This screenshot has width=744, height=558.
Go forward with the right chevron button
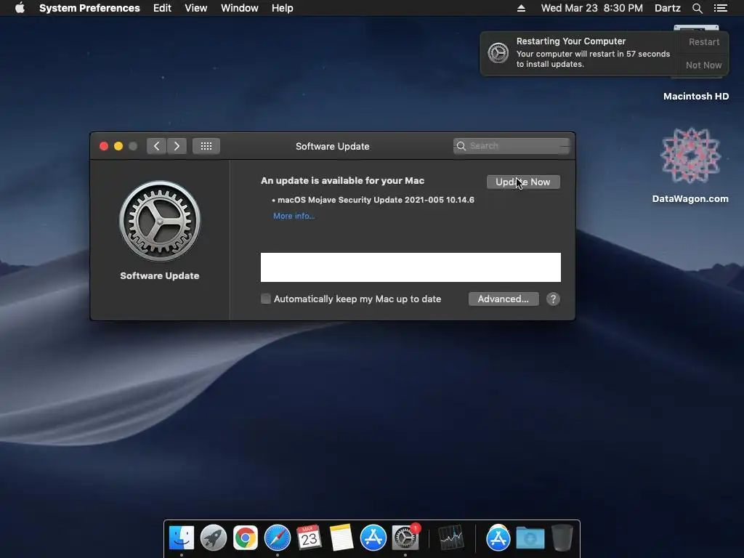pyautogui.click(x=177, y=146)
